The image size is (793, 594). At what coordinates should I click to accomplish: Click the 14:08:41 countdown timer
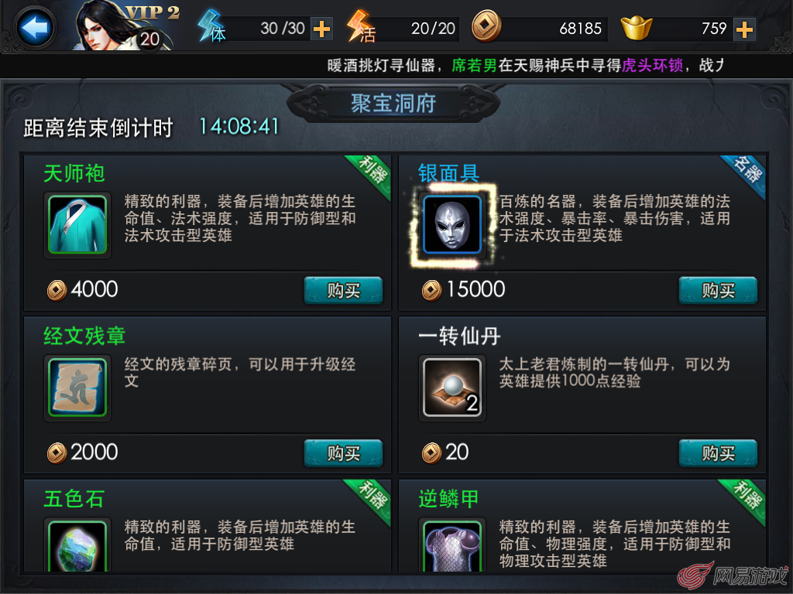[x=239, y=127]
